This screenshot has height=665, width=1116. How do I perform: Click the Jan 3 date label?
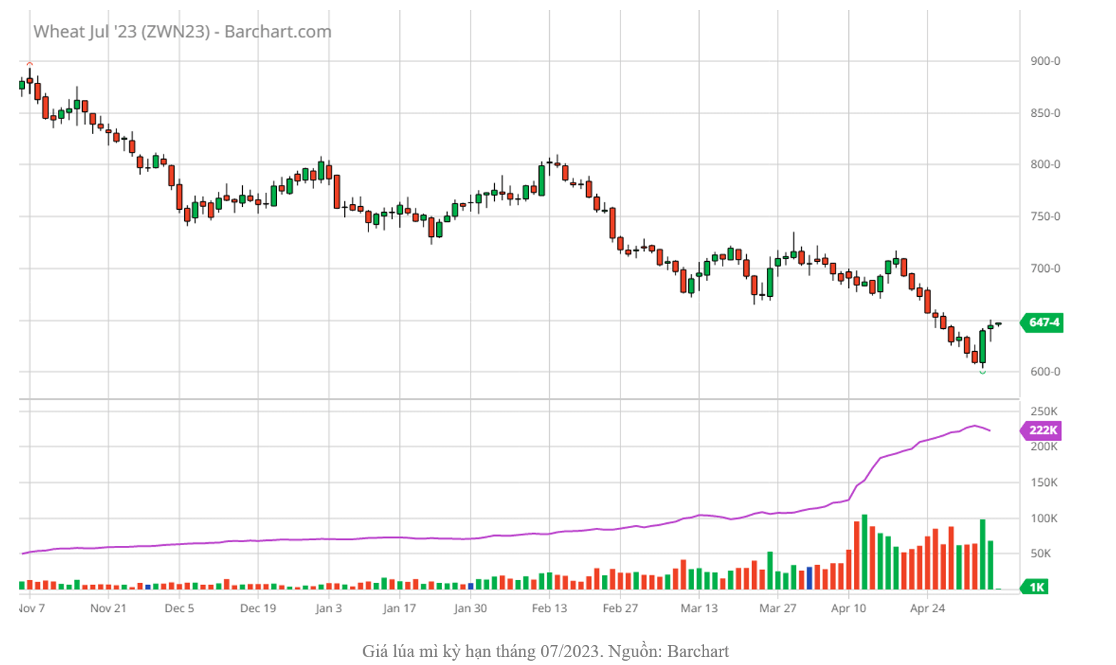(328, 609)
